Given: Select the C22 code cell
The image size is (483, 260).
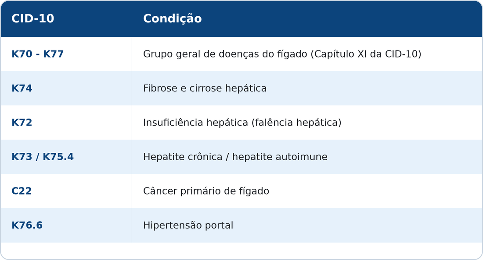Looking at the screenshot, I should point(66,191).
